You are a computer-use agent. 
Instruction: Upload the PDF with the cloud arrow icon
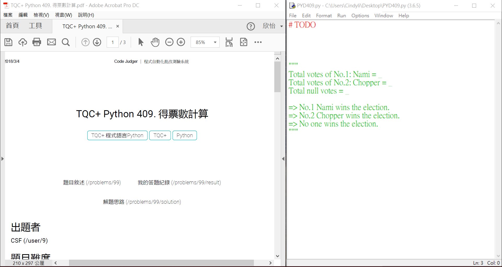[23, 42]
